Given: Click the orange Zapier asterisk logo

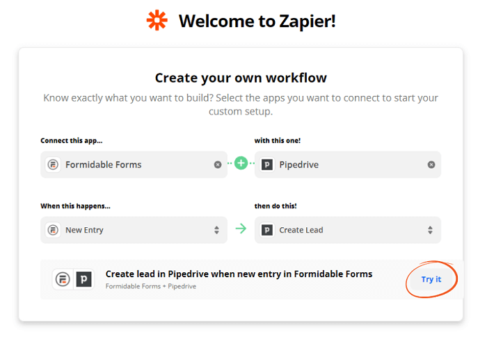Looking at the screenshot, I should pyautogui.click(x=157, y=20).
